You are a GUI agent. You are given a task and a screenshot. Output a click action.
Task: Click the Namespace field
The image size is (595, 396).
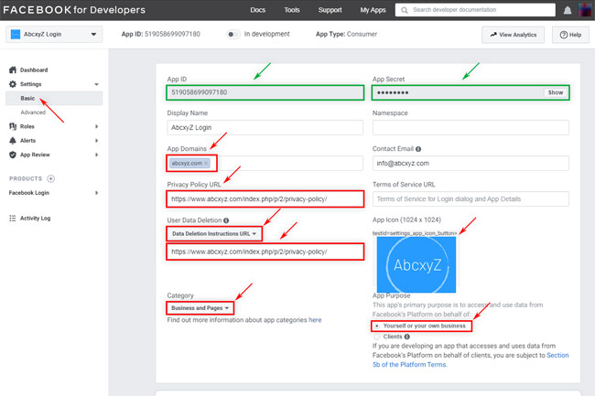471,128
